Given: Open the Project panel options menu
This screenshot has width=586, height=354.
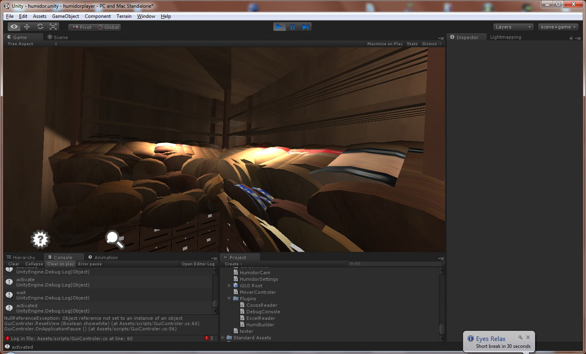Looking at the screenshot, I should click(x=441, y=258).
